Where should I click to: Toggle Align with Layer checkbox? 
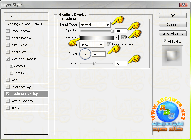pos(109,44)
